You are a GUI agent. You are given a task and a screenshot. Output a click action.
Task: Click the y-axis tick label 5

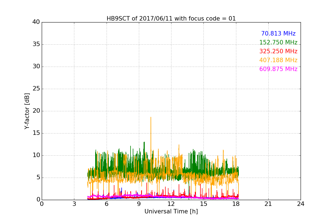tap(38, 178)
